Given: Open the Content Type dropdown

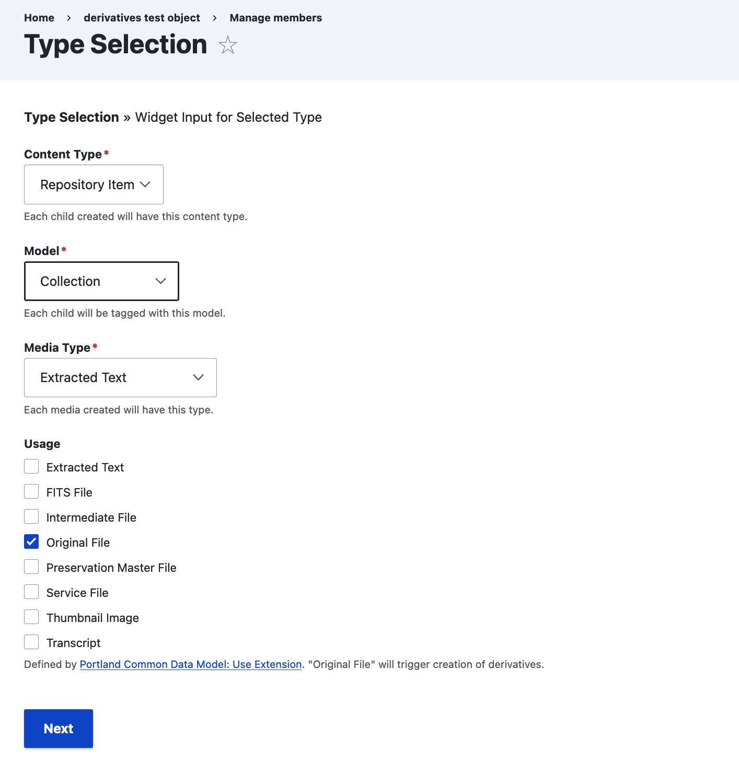Looking at the screenshot, I should [x=94, y=185].
